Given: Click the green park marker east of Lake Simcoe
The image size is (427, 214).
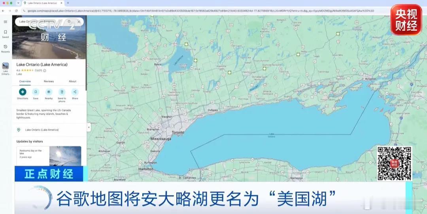Looking at the screenshot, I should click(x=195, y=60).
